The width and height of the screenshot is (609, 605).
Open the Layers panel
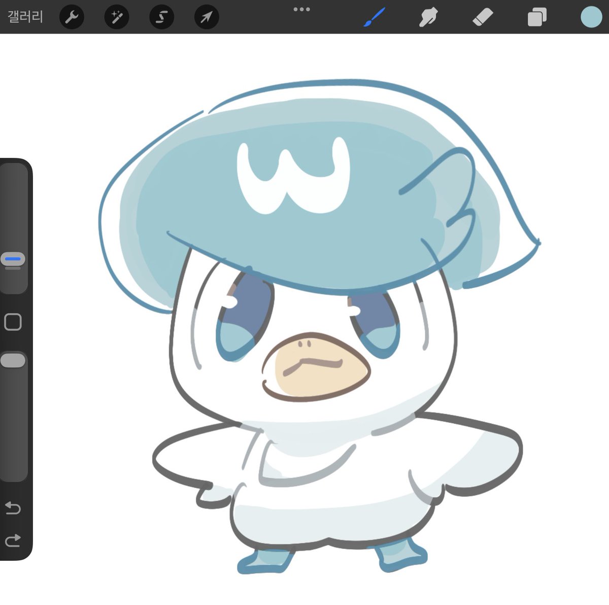tap(537, 17)
